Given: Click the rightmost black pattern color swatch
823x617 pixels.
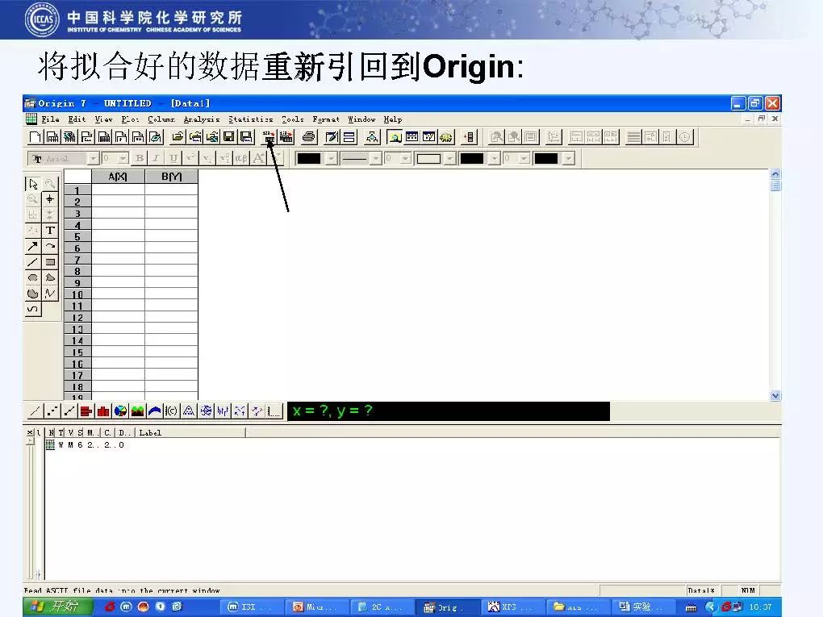Looking at the screenshot, I should [x=546, y=158].
